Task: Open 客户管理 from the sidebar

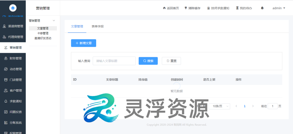Action: [13, 91]
